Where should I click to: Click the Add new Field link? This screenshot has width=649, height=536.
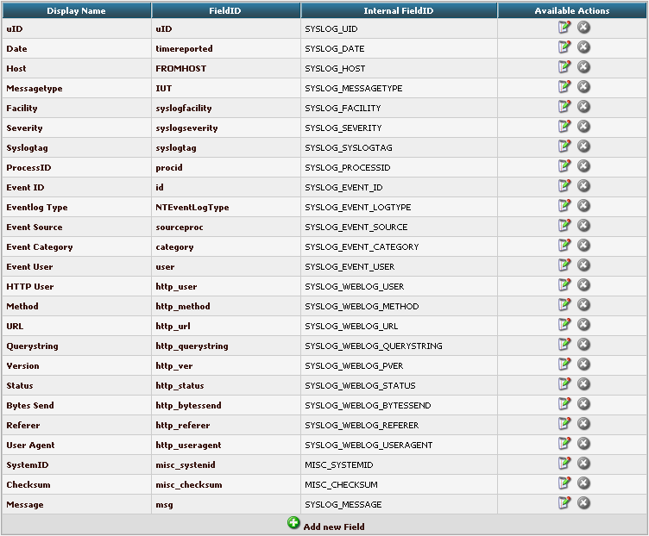pos(334,527)
